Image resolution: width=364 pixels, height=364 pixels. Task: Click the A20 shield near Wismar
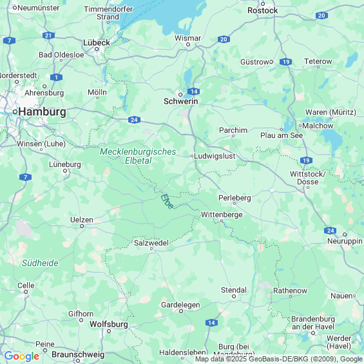224,39
